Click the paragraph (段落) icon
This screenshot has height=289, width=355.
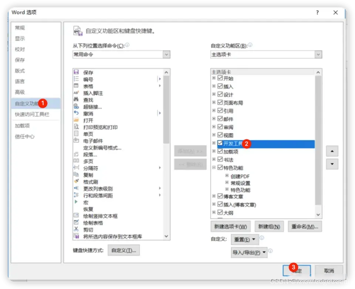click(76, 154)
